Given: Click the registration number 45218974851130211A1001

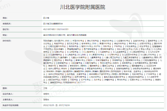Looking at the screenshot, I should pos(56,29).
